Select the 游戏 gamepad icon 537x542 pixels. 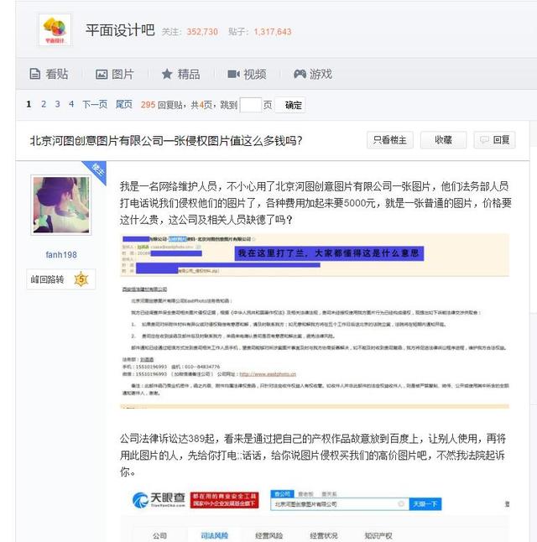[300, 74]
